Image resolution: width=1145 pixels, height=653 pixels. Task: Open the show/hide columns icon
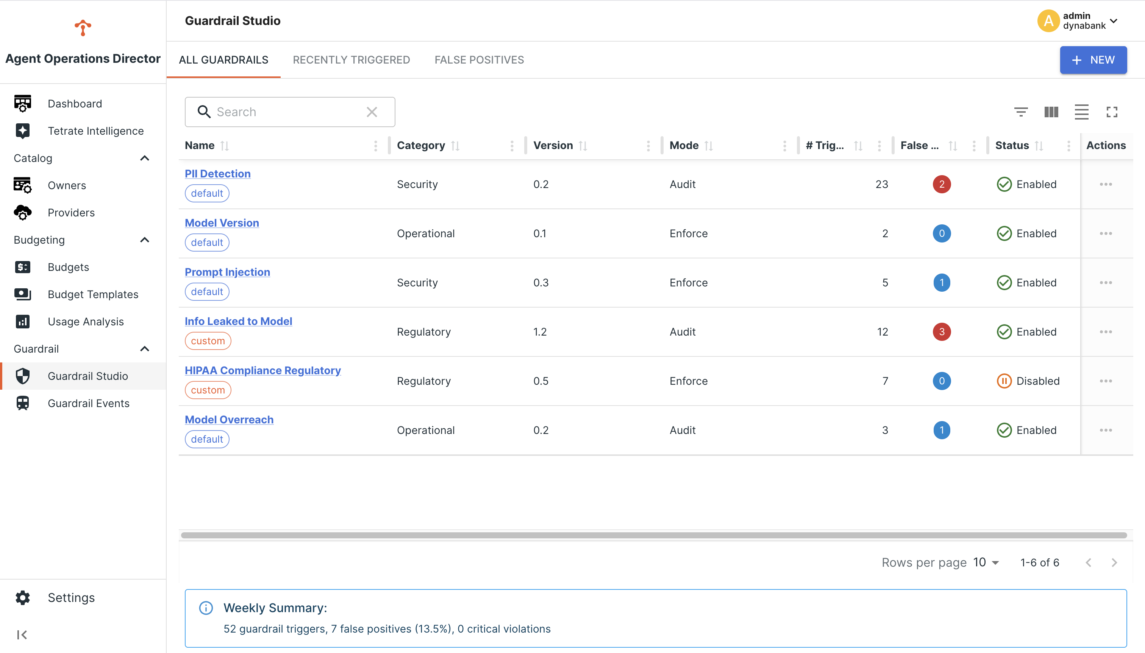click(x=1051, y=112)
